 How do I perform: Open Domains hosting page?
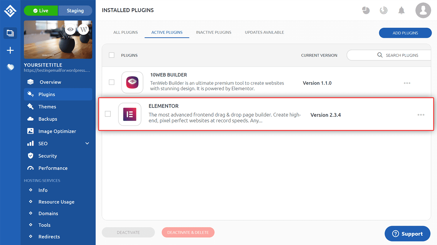(x=48, y=213)
